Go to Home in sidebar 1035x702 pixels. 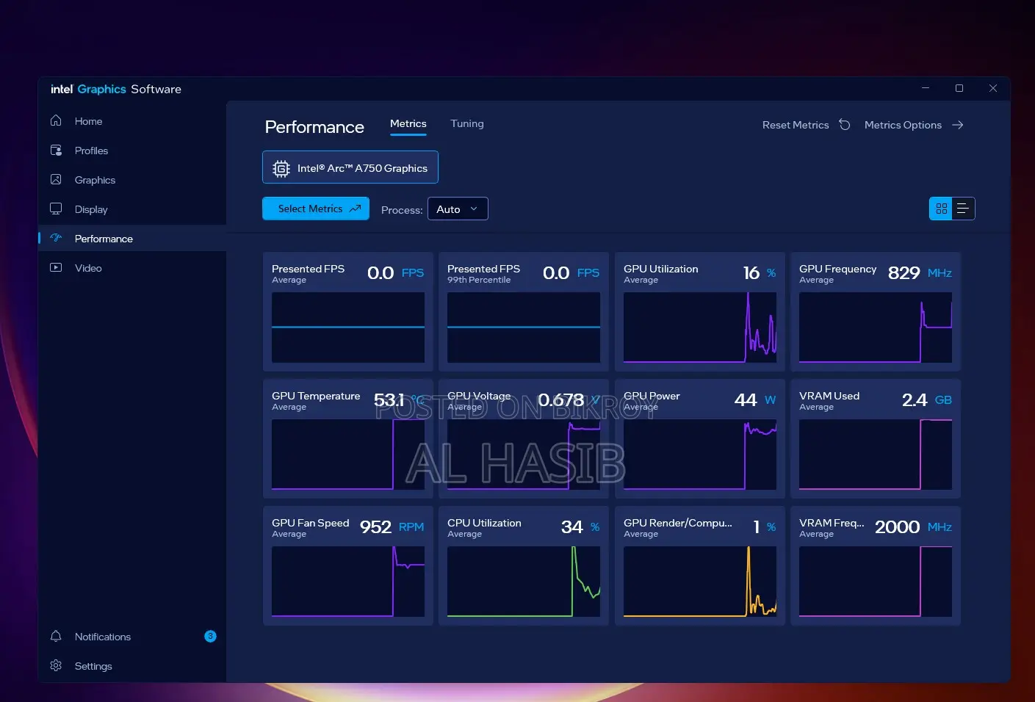pyautogui.click(x=132, y=121)
